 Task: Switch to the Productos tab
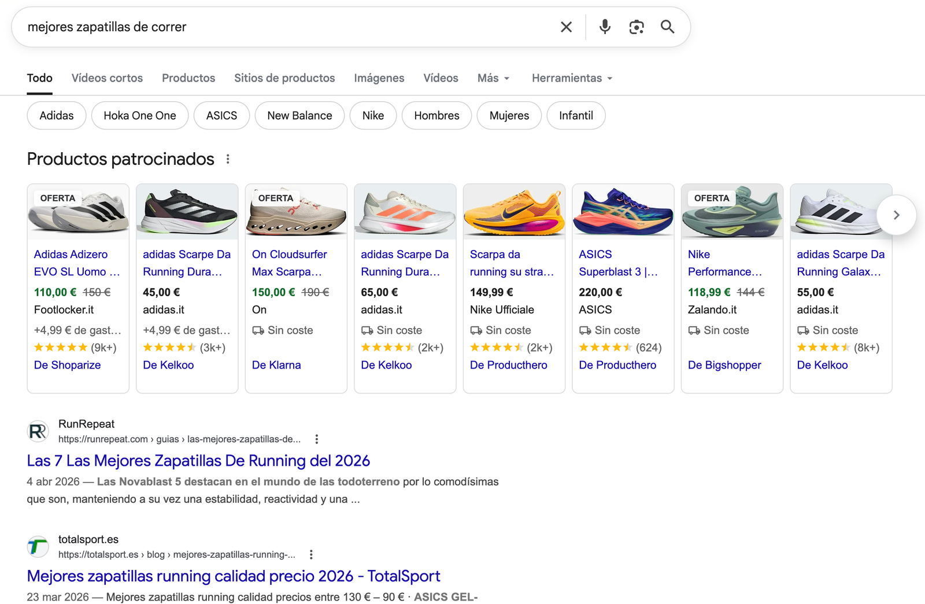[188, 78]
